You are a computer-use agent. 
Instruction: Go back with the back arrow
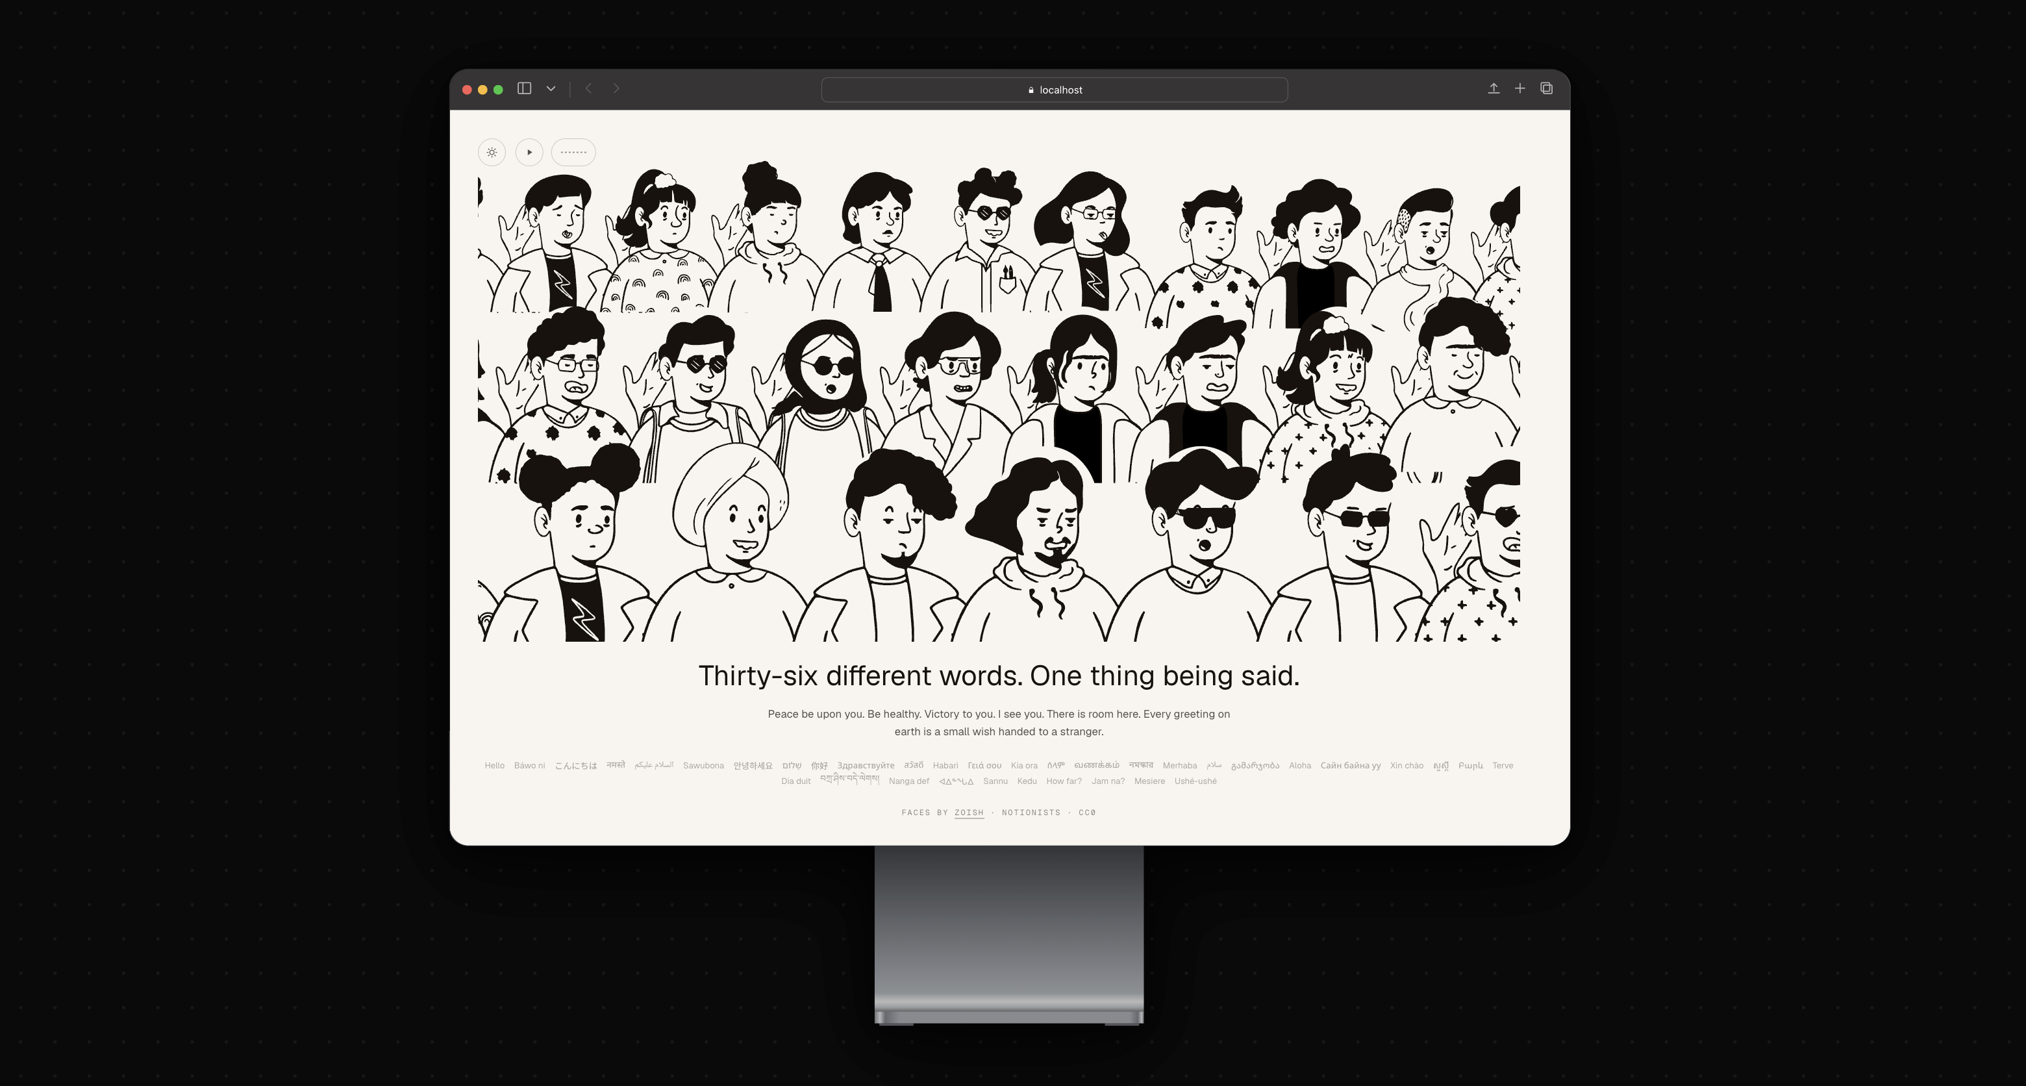tap(588, 89)
